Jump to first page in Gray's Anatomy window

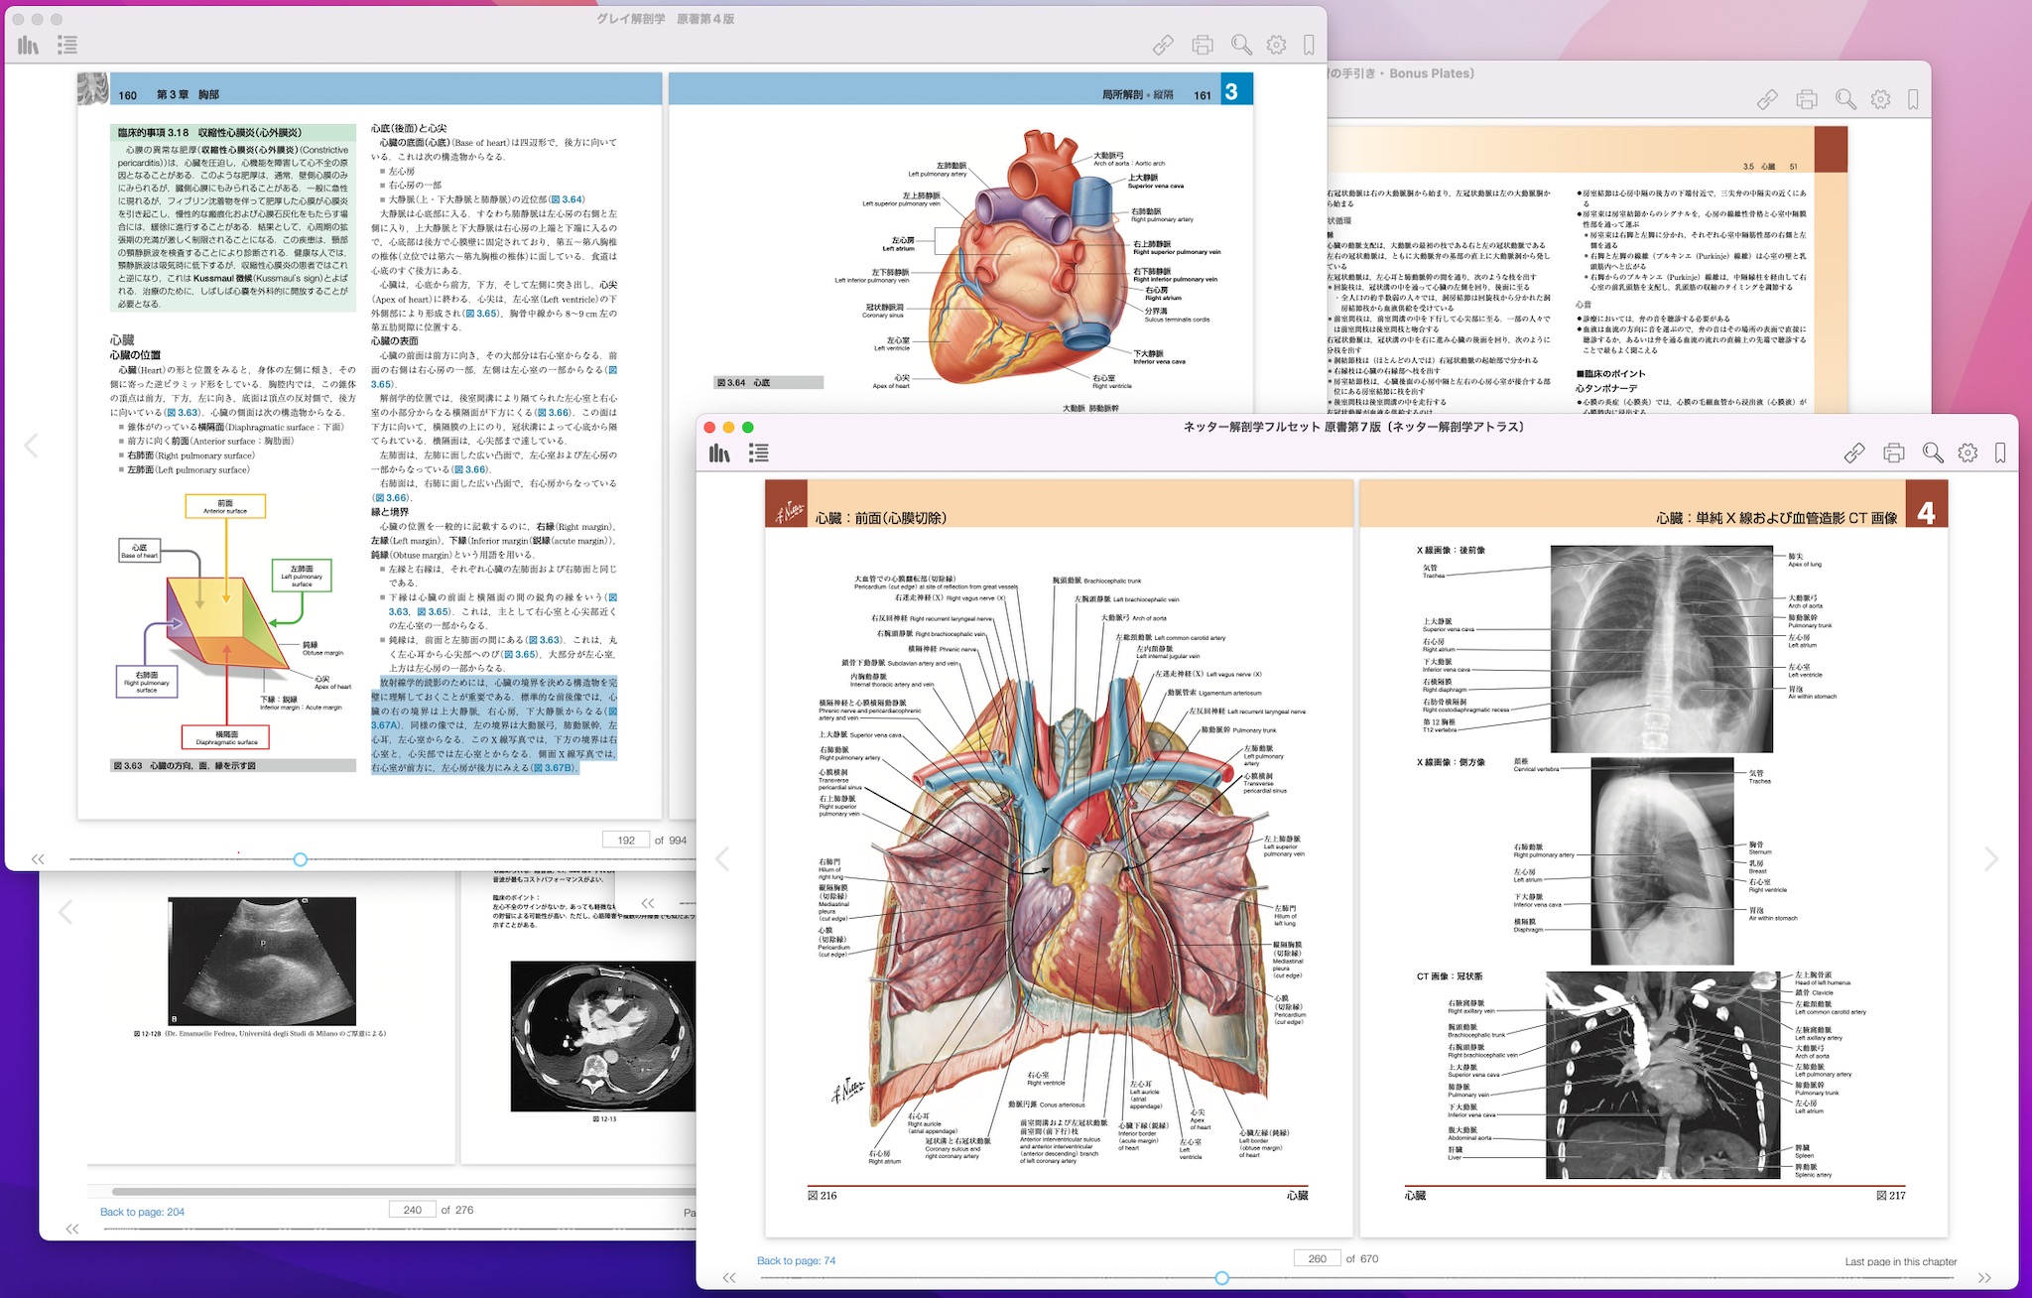click(x=38, y=859)
